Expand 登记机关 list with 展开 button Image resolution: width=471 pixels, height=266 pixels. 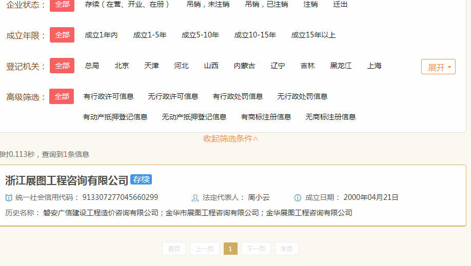pyautogui.click(x=438, y=67)
